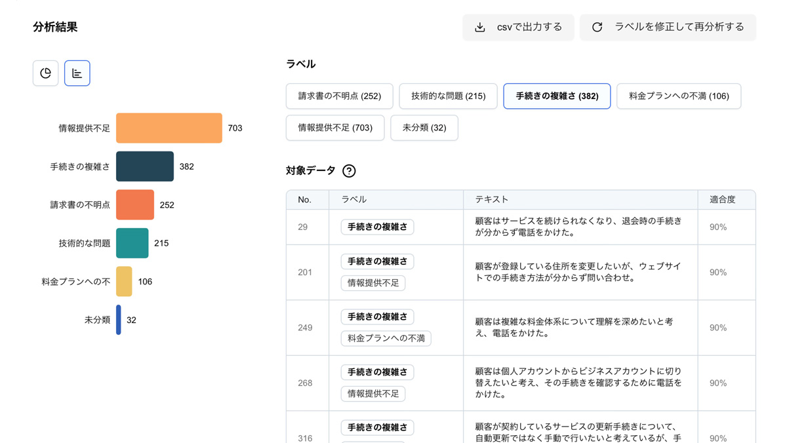
Task: Click the refresh icon for re-analysis
Action: (597, 28)
